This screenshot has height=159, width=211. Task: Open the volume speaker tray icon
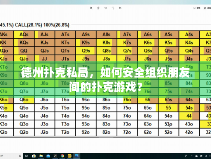point(206,156)
